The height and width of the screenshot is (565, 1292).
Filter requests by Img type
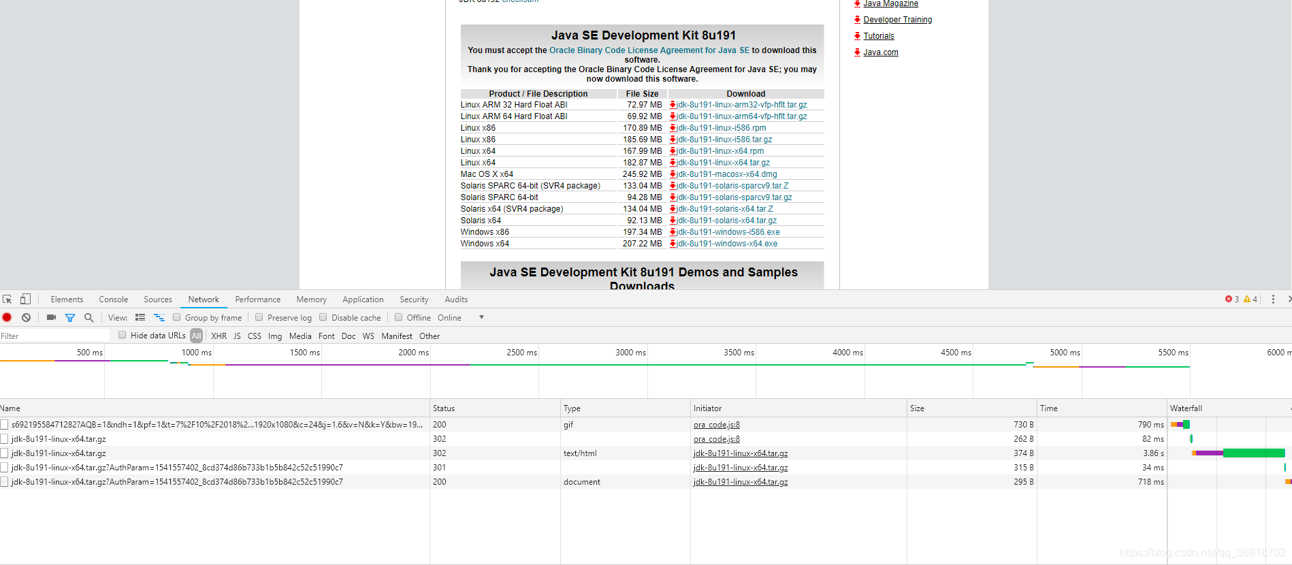[275, 336]
